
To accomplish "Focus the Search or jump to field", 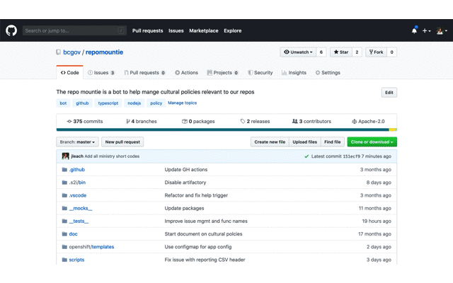I will click(x=74, y=30).
